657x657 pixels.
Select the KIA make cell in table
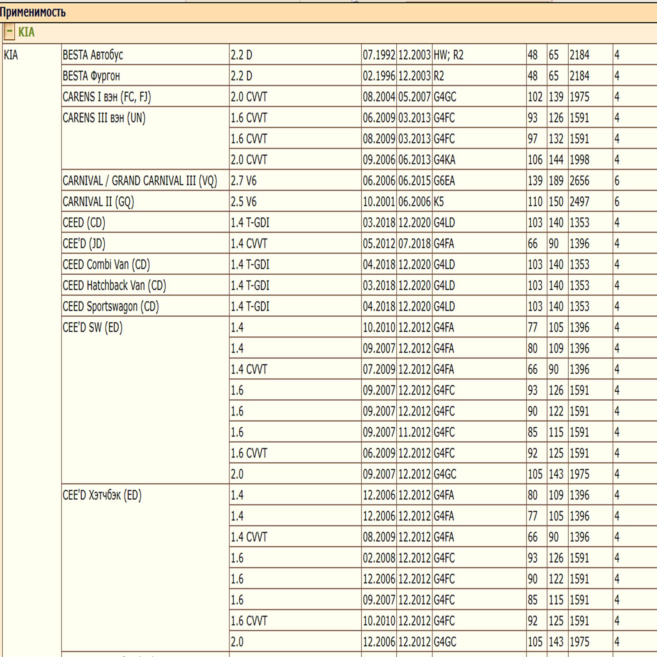pos(11,55)
